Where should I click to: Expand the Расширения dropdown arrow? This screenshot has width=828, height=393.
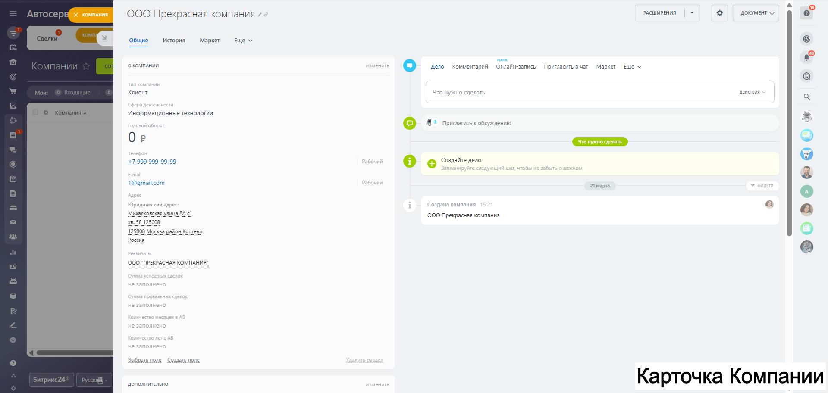pos(692,13)
